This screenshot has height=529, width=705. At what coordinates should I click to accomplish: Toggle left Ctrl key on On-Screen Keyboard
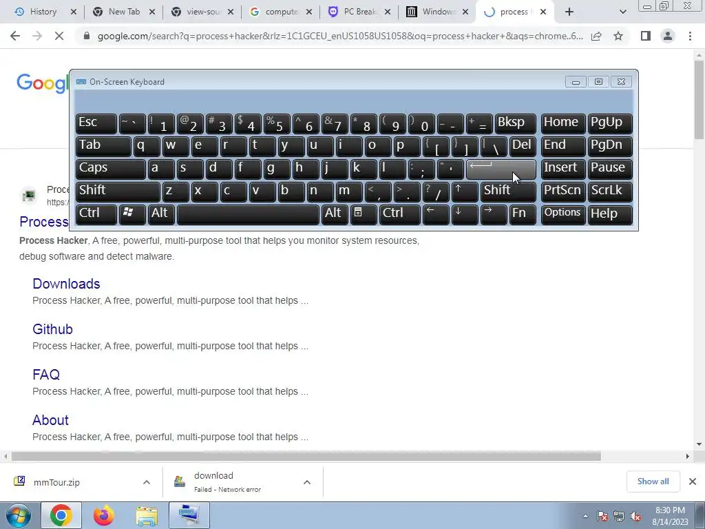(x=96, y=215)
